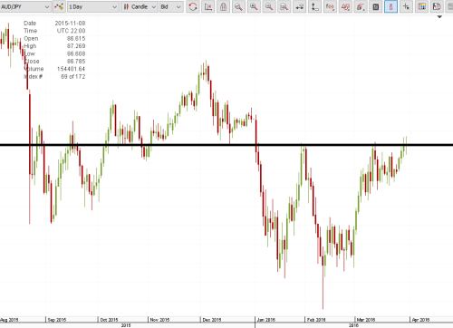This screenshot has height=328, width=453.
Task: Open the AUD/JPY instrument dropdown
Action: click(x=25, y=6)
